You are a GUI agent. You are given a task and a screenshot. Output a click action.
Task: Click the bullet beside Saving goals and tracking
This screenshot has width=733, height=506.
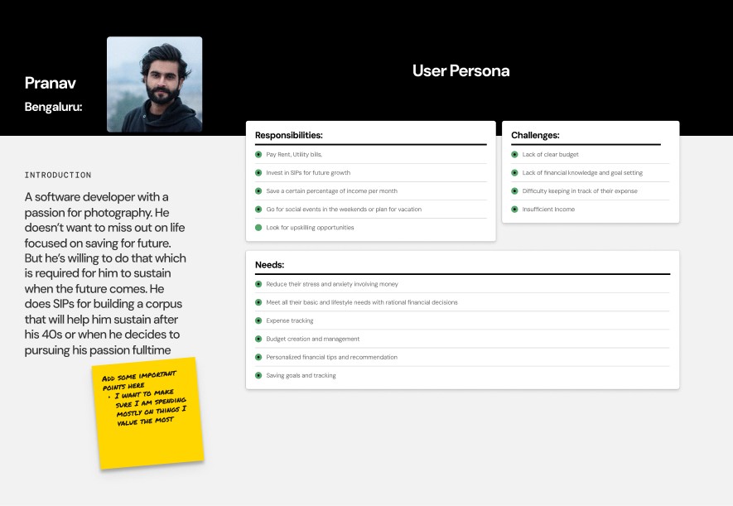pos(258,375)
